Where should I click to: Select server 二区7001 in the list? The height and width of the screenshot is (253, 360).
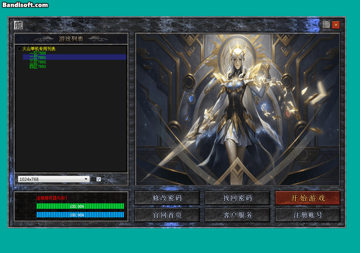click(x=38, y=58)
